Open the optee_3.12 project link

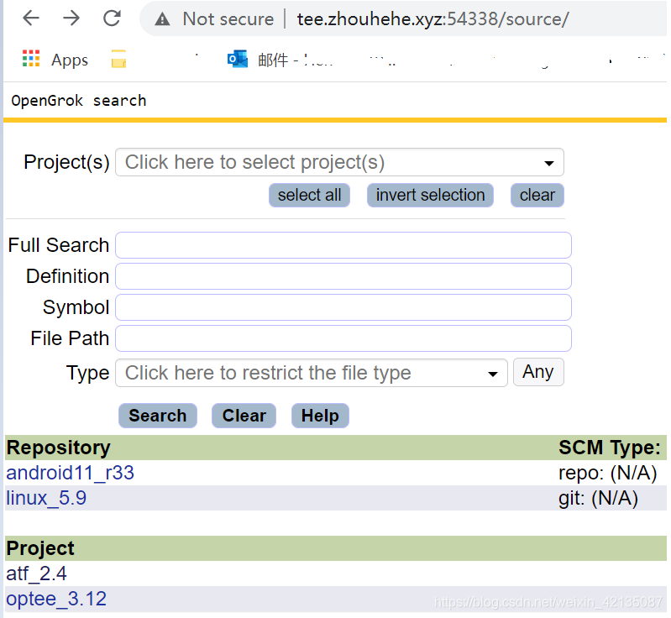56,599
